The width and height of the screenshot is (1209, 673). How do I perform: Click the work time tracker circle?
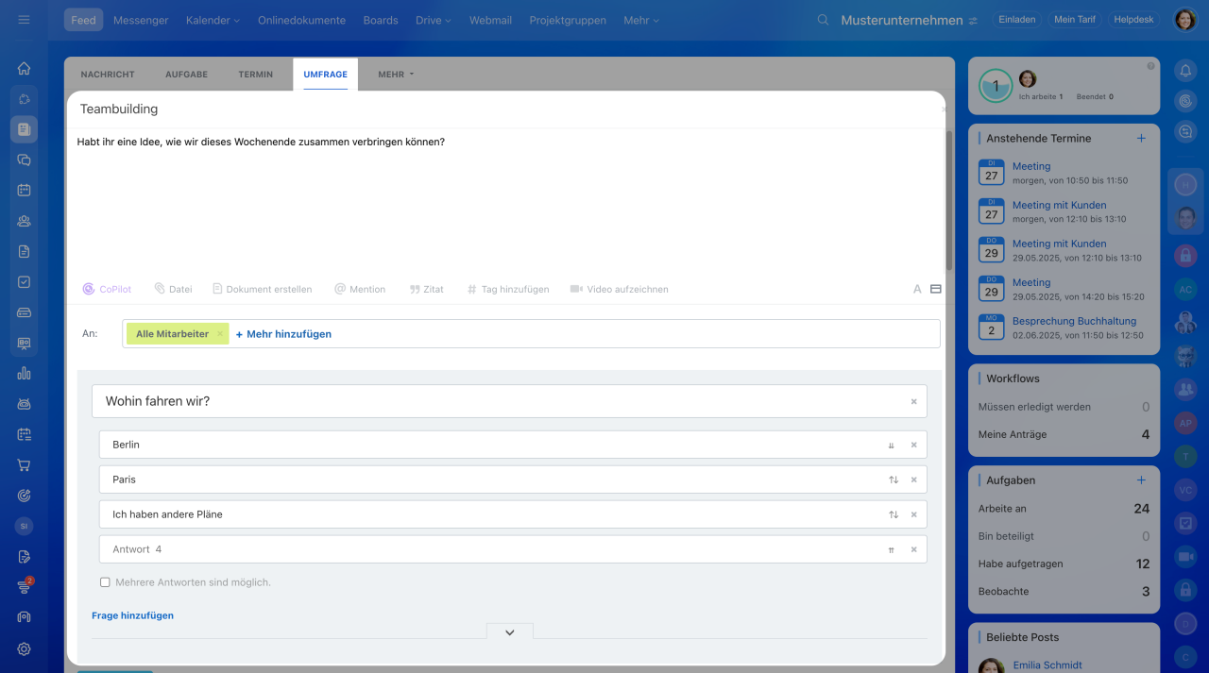pyautogui.click(x=995, y=86)
